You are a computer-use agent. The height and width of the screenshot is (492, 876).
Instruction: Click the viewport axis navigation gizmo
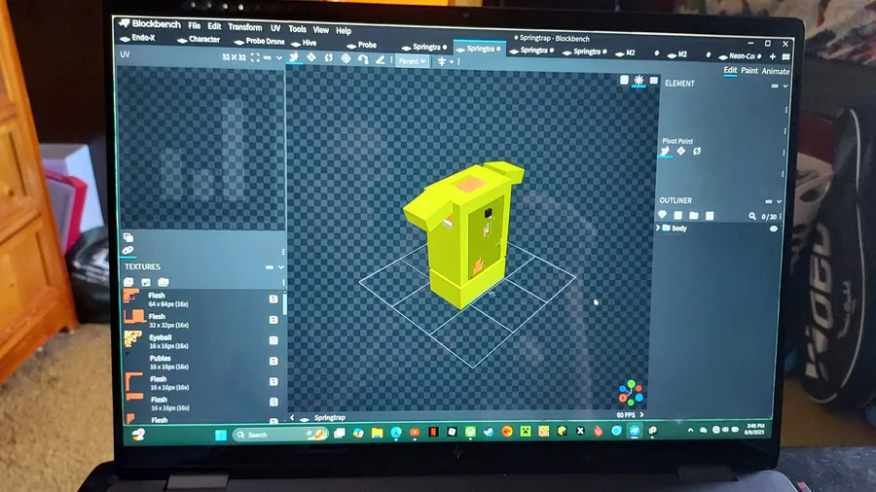click(631, 393)
